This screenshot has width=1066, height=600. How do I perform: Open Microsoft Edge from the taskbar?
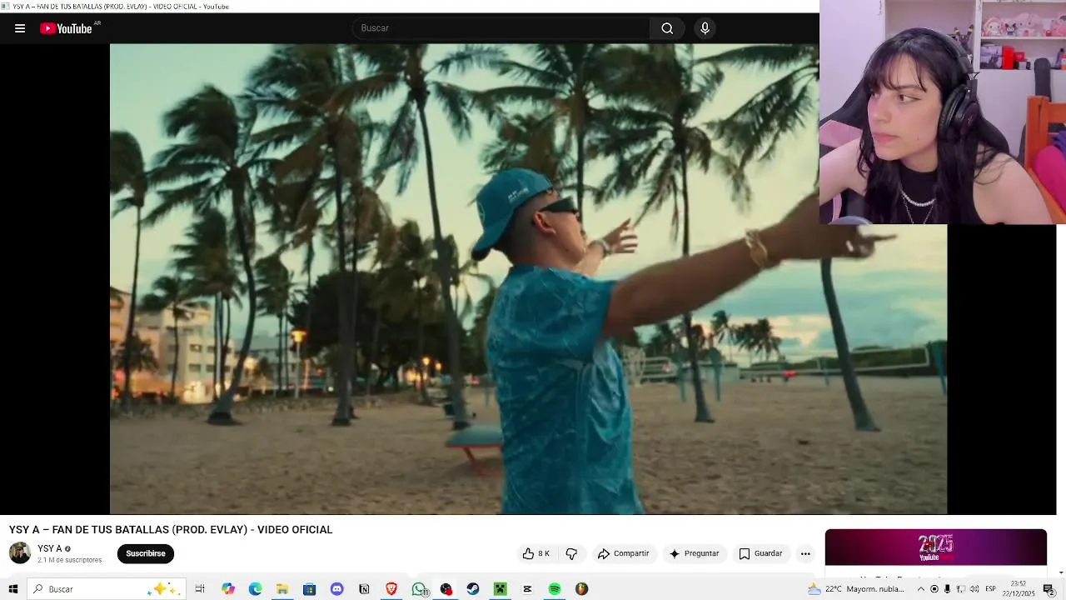[x=256, y=589]
